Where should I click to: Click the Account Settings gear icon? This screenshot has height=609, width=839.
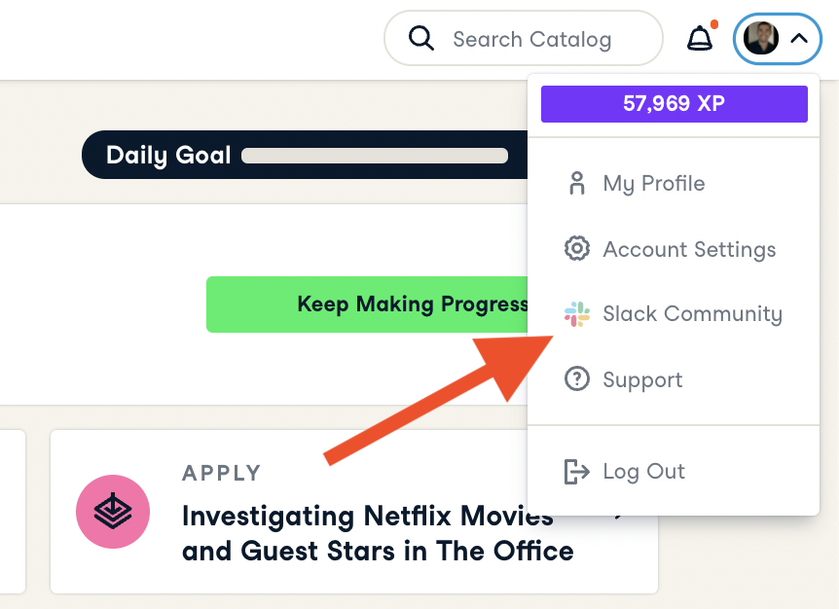(x=577, y=249)
